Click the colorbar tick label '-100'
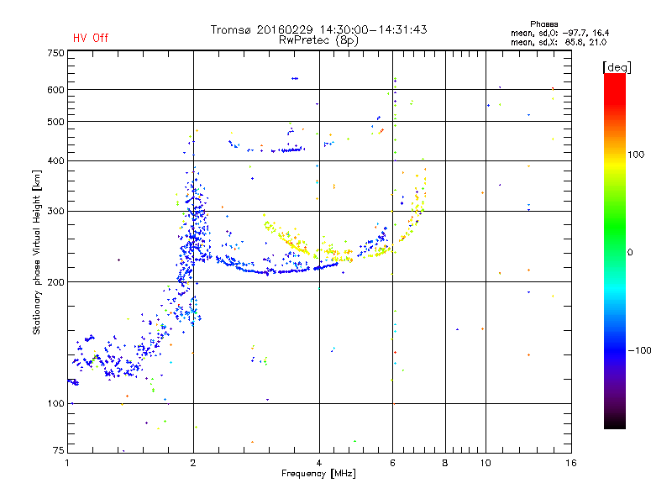The width and height of the screenshot is (672, 504). [x=639, y=350]
